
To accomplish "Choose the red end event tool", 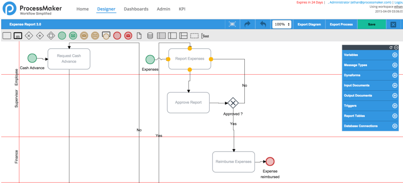I will [117, 36].
